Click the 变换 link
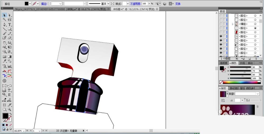 click(178, 3)
